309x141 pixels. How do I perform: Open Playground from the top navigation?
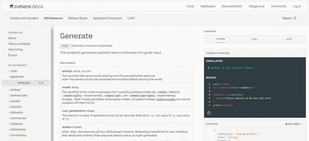tap(256, 6)
